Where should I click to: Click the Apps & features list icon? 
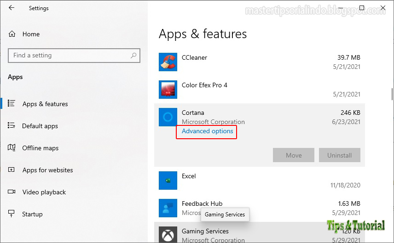[x=12, y=103]
